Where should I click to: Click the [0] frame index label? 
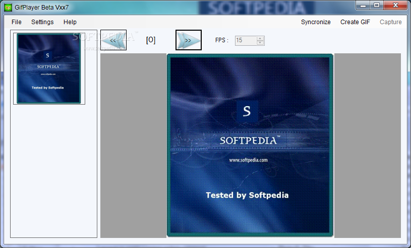tap(151, 40)
